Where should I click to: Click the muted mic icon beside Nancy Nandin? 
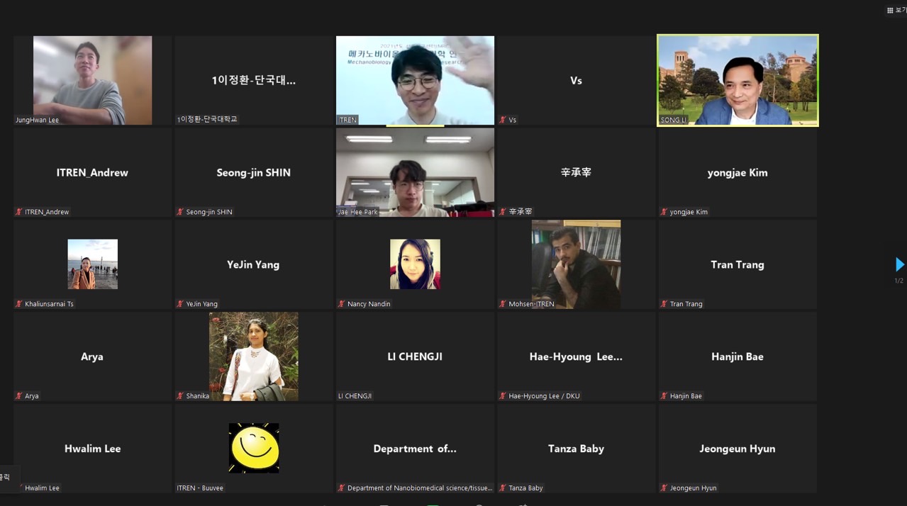[341, 304]
